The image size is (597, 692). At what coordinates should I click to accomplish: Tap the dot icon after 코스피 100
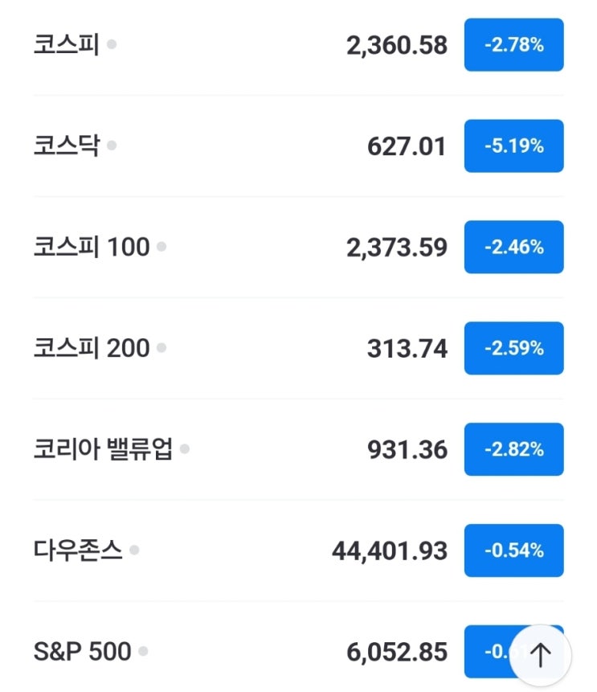162,248
